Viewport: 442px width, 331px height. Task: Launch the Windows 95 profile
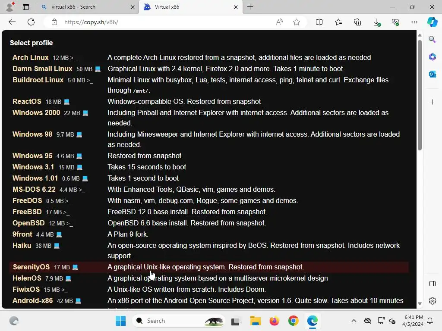32,156
